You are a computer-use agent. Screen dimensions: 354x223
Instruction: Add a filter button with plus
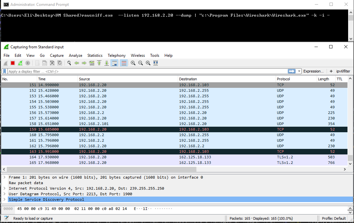coord(331,72)
